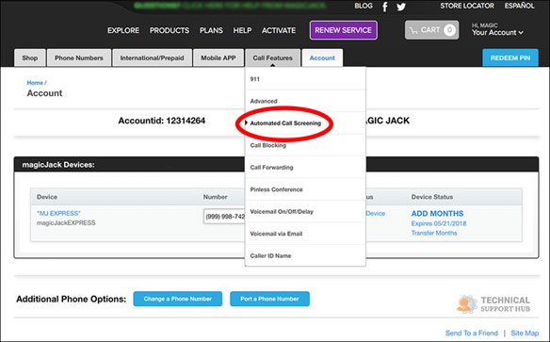Open the Activate navigation item
The image size is (550, 342).
279,30
